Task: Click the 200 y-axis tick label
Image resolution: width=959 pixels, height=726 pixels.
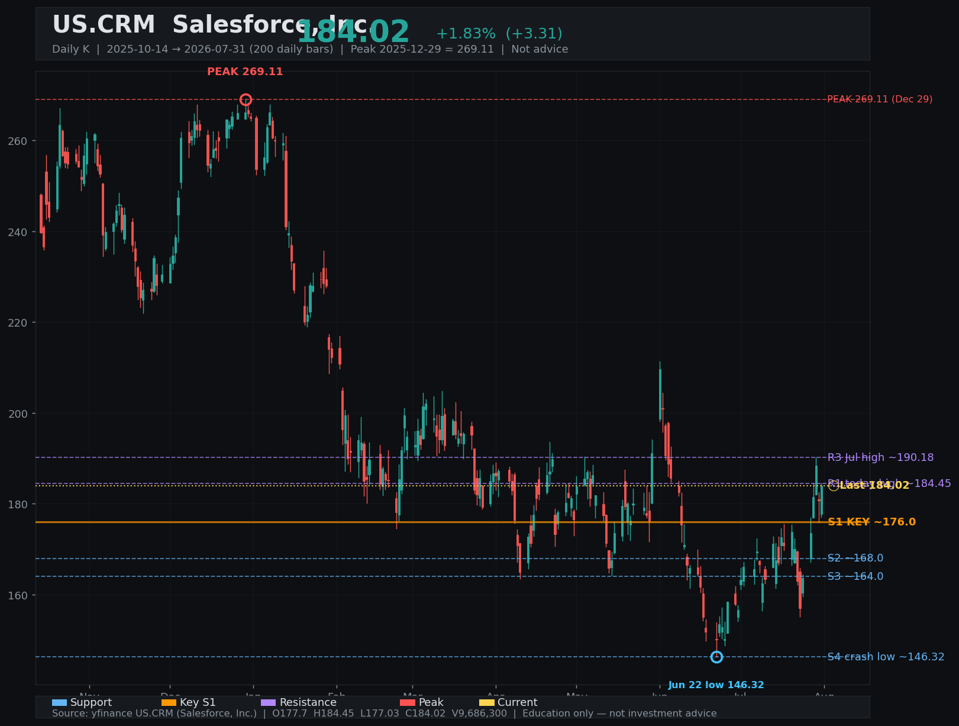Action: [18, 414]
